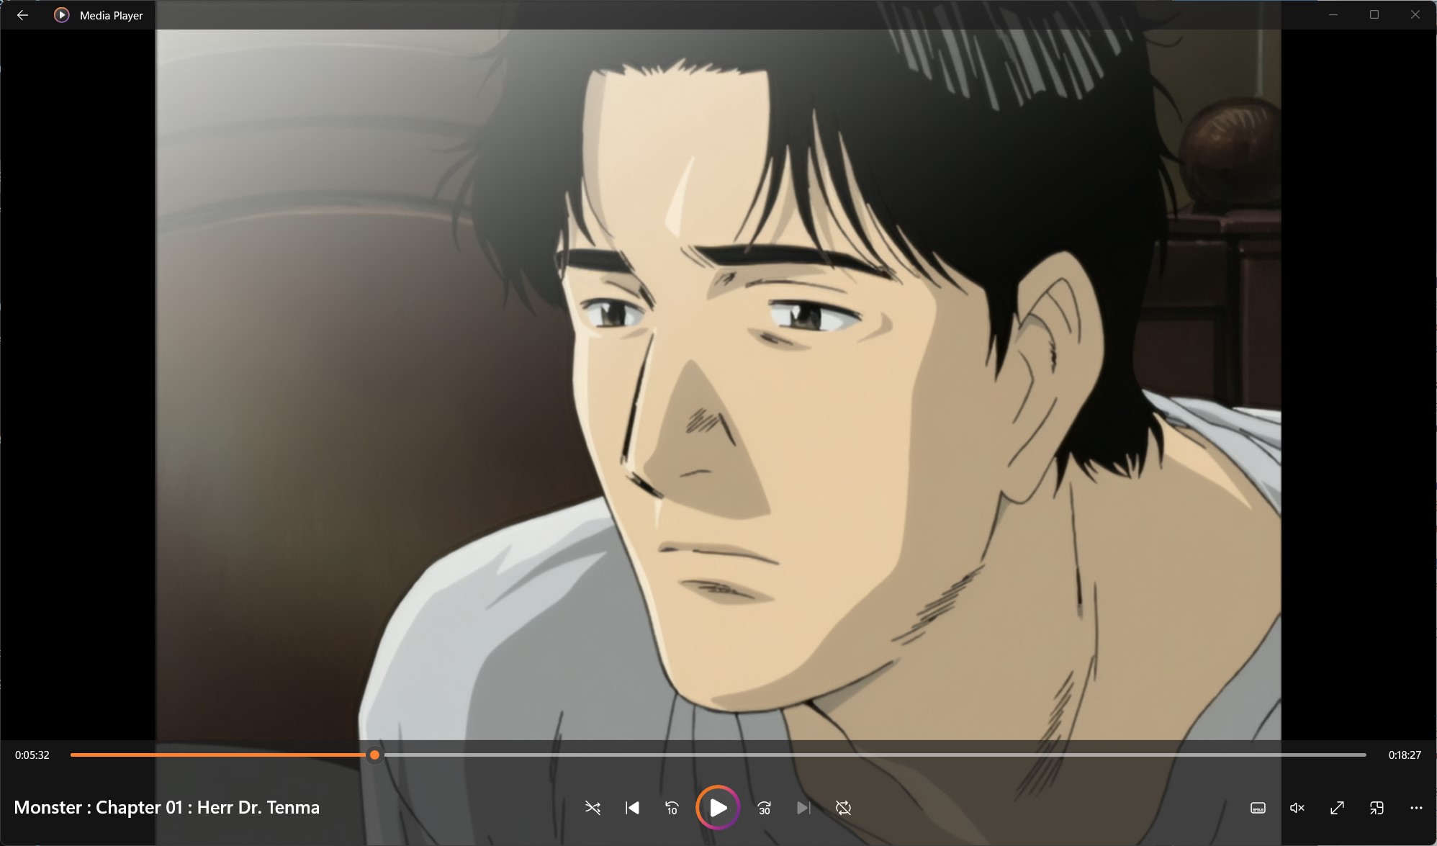This screenshot has height=846, width=1437.
Task: Drag the playback progress timeline slider
Action: (x=374, y=753)
